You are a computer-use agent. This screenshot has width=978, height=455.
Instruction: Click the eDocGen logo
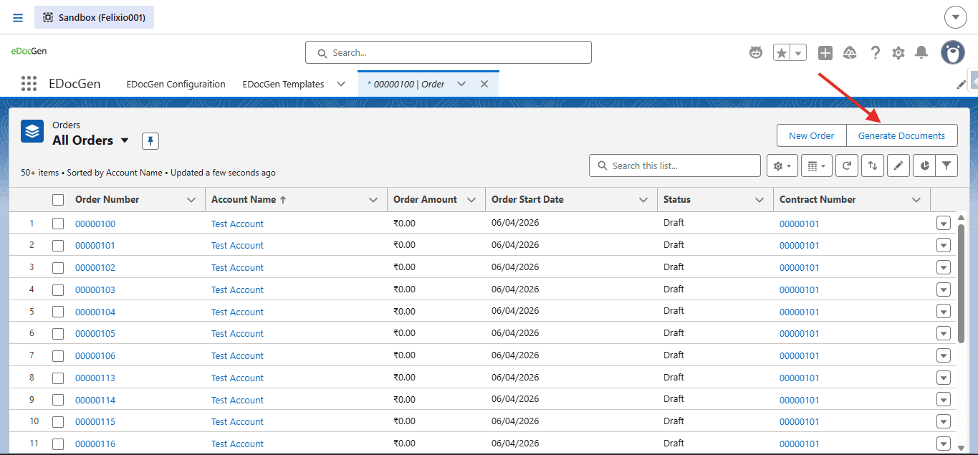pyautogui.click(x=29, y=51)
